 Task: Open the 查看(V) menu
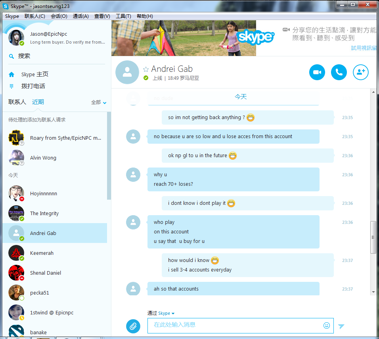coord(102,16)
